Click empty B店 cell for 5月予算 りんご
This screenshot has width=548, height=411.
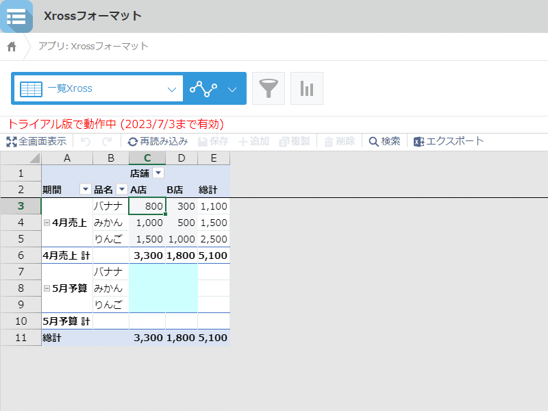pos(182,304)
